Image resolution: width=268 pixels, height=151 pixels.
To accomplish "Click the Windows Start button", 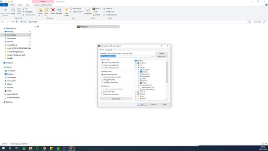I will pyautogui.click(x=3, y=148).
